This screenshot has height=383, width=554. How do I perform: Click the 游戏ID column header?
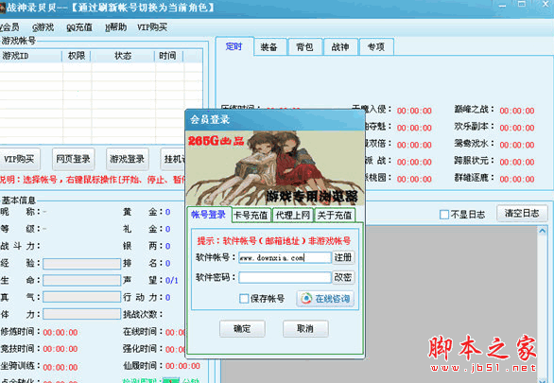[x=31, y=56]
